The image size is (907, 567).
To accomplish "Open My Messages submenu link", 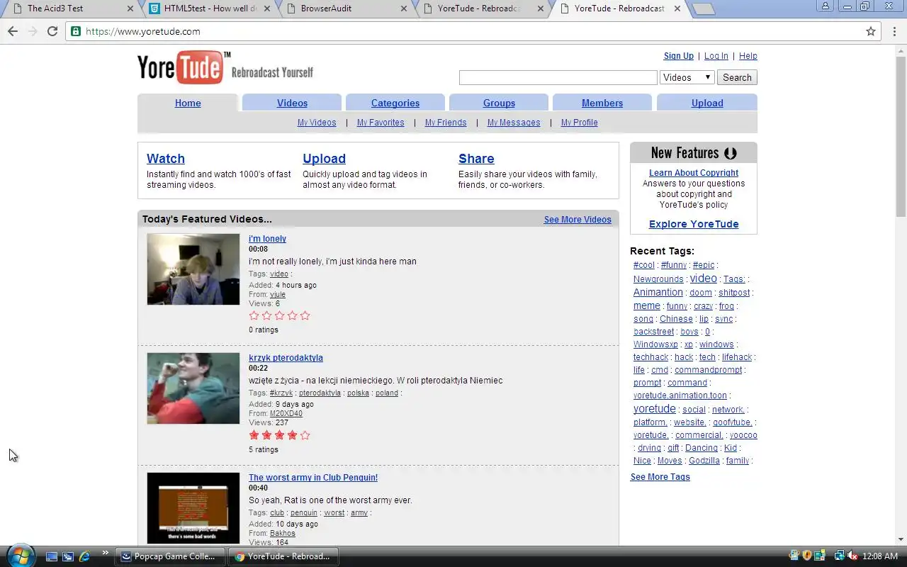I will (514, 123).
